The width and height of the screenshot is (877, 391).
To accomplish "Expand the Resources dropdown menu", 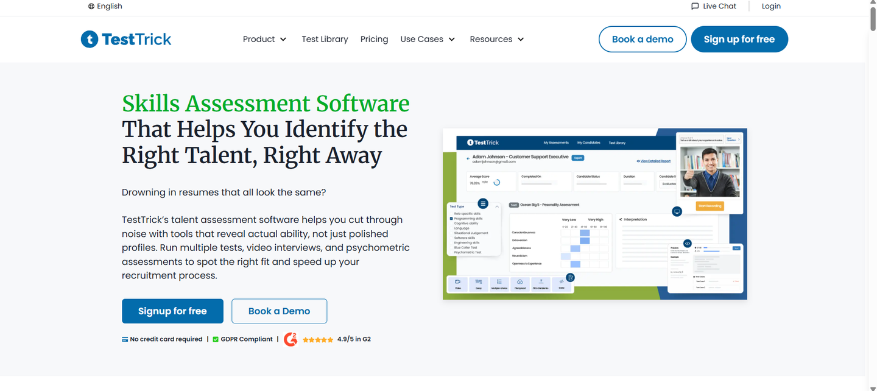I will tap(497, 39).
